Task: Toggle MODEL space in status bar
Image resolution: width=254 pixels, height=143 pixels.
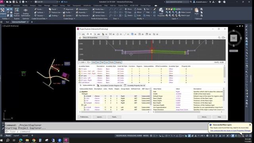Action: tap(146, 136)
